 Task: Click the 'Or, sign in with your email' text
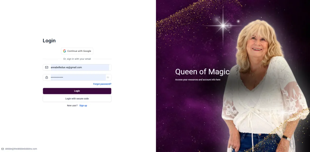pyautogui.click(x=77, y=59)
